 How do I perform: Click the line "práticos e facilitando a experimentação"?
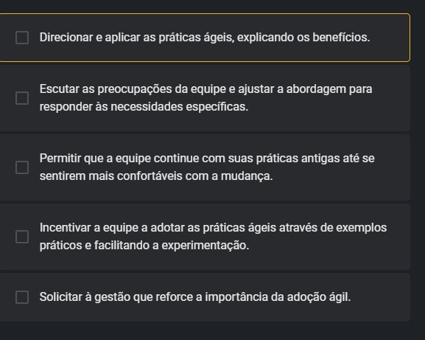tap(144, 246)
